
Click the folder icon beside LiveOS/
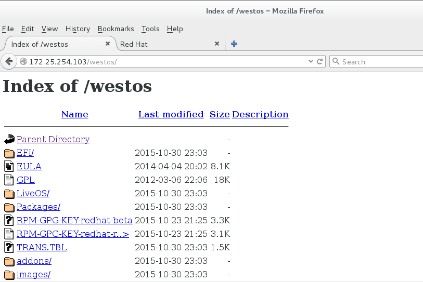(x=9, y=193)
